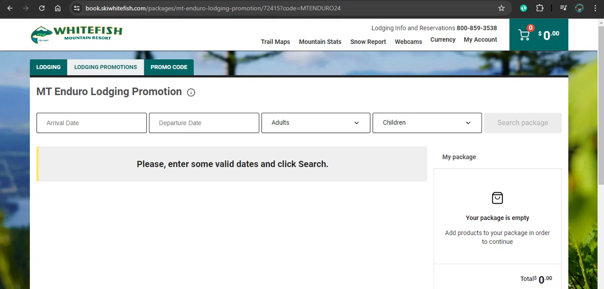Open the media control icon

tap(564, 8)
